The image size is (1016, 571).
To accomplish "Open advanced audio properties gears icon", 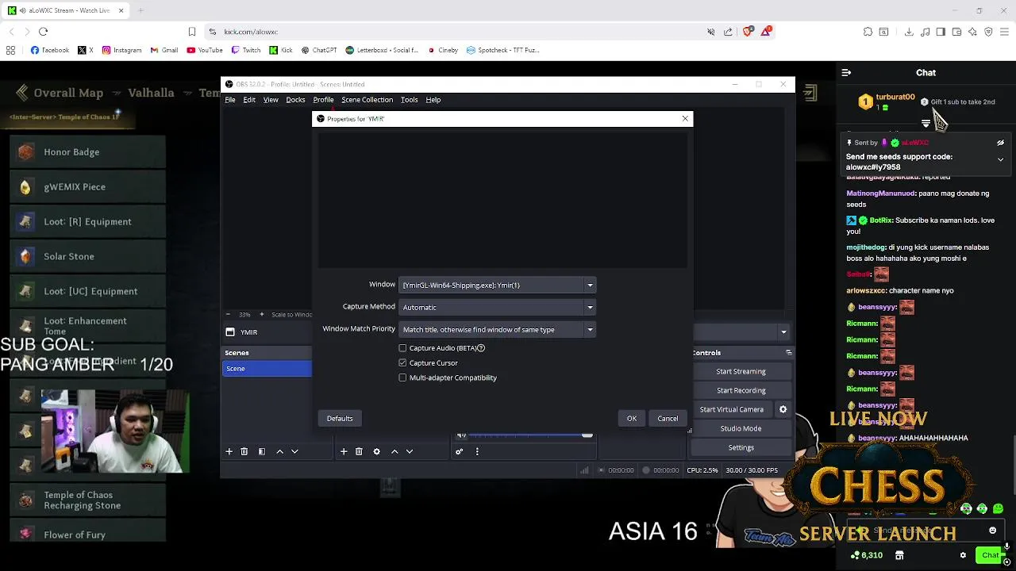I will coord(459,451).
